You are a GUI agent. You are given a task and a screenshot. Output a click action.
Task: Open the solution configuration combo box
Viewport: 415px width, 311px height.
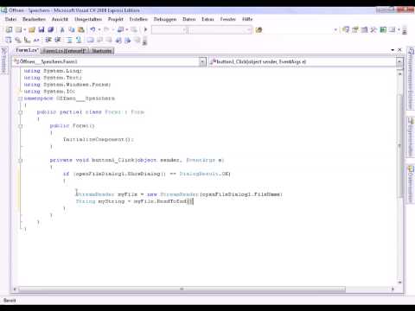pyautogui.click(x=169, y=29)
